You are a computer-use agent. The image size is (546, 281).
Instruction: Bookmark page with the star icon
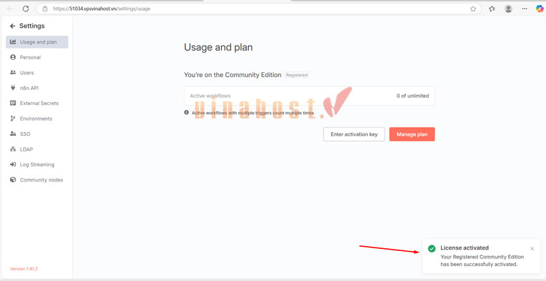(x=473, y=9)
